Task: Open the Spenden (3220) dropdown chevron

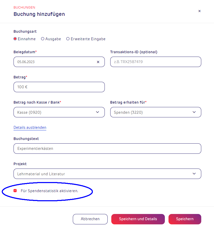Action: 194,112
